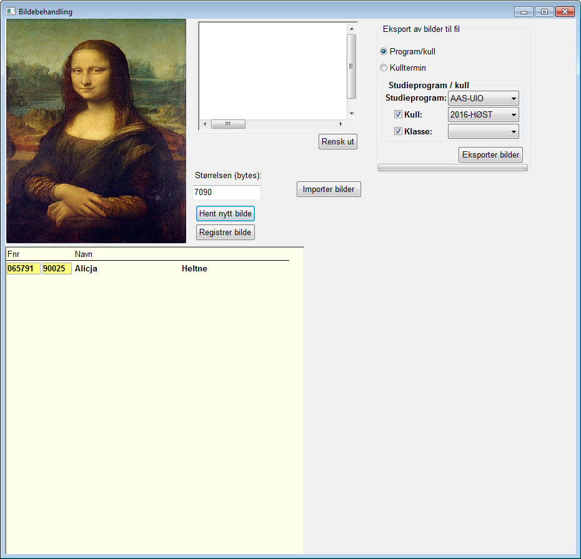Click the Mona Lisa portrait image
581x559 pixels.
(96, 131)
